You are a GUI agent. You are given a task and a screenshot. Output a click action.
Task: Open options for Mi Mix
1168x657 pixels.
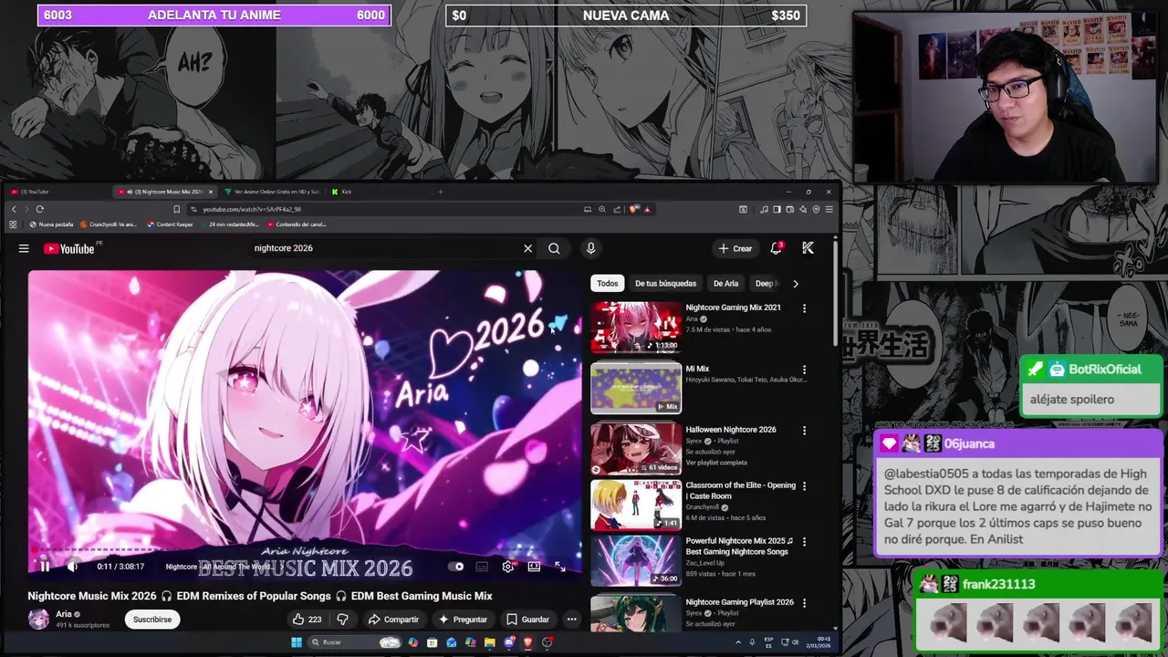pyautogui.click(x=804, y=370)
